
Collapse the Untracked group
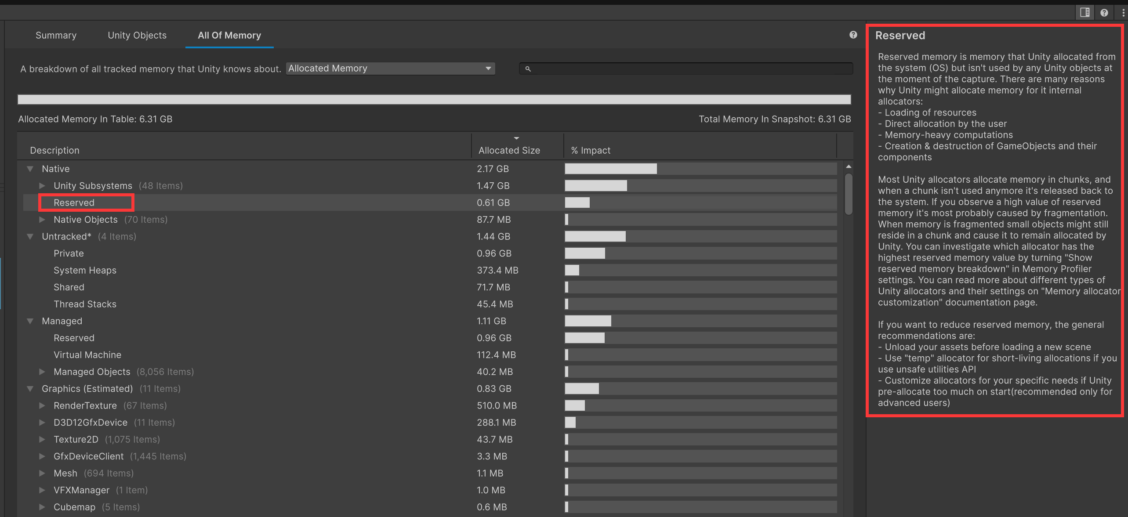(x=30, y=237)
